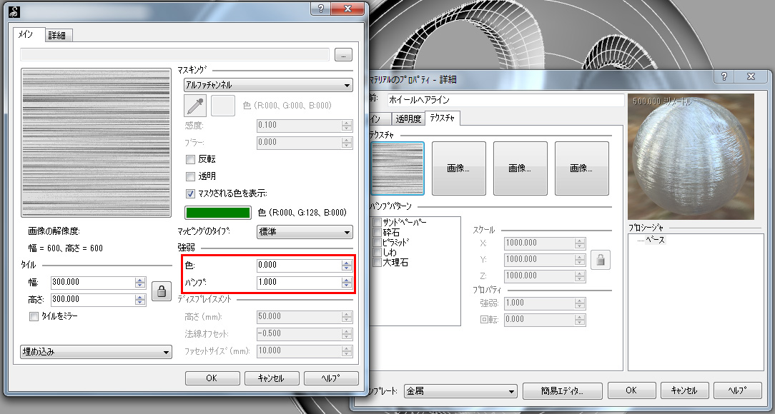Screen dimensions: 775x414
Task: Enable the 反転 checkbox
Action: 191,159
